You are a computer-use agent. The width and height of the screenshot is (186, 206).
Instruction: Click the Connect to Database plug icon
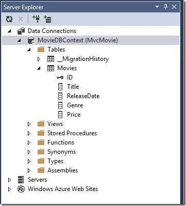[x=37, y=19]
